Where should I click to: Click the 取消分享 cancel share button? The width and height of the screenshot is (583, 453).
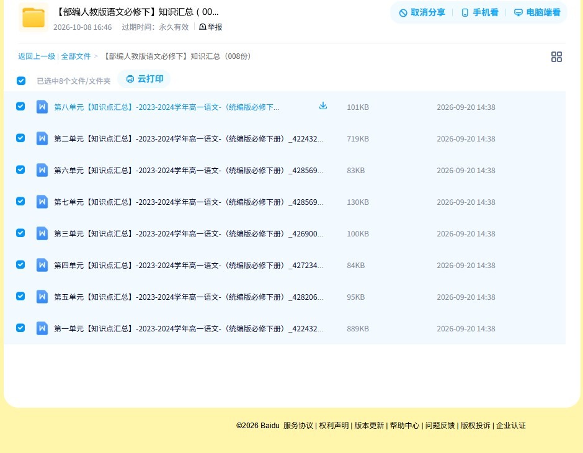(422, 12)
